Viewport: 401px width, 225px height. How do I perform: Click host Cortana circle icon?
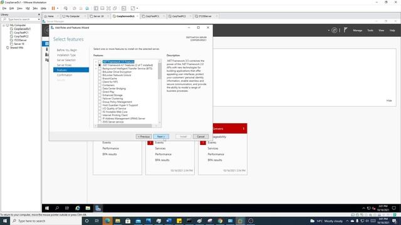click(x=86, y=221)
